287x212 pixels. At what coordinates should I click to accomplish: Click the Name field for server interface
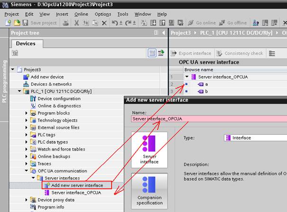point(209,119)
